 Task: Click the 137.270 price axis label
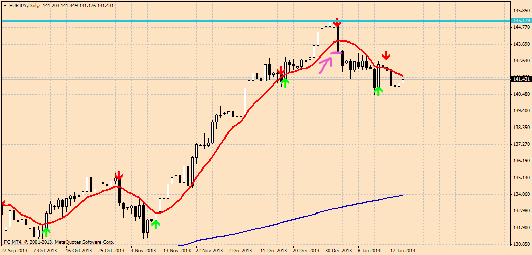[x=521, y=144]
